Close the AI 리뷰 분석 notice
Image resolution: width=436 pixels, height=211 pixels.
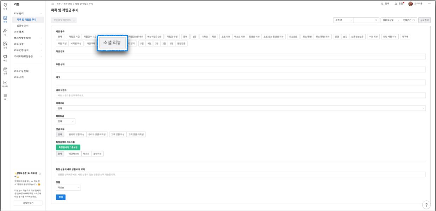tap(40, 174)
